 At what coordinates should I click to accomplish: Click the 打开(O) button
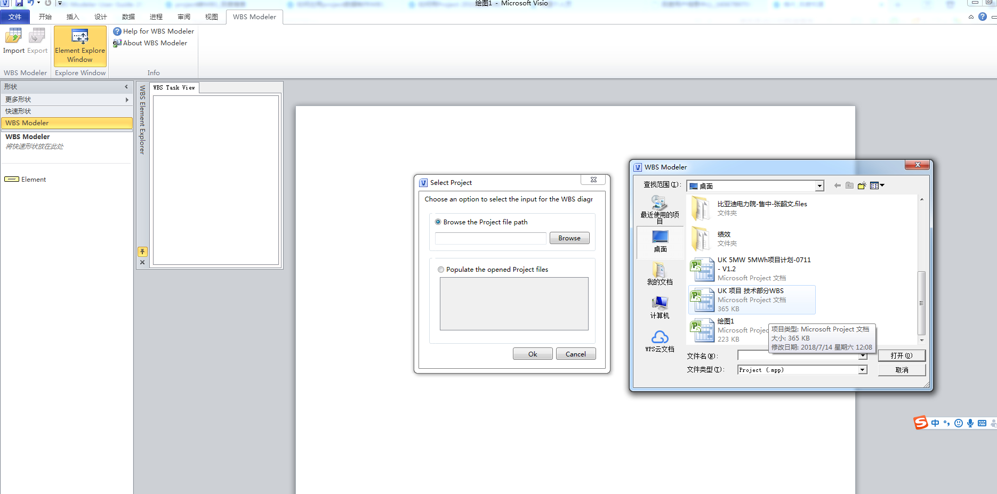(x=902, y=355)
